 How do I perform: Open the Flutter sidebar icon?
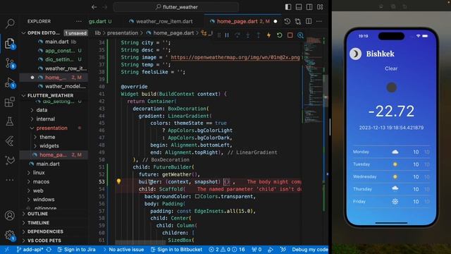[x=10, y=141]
